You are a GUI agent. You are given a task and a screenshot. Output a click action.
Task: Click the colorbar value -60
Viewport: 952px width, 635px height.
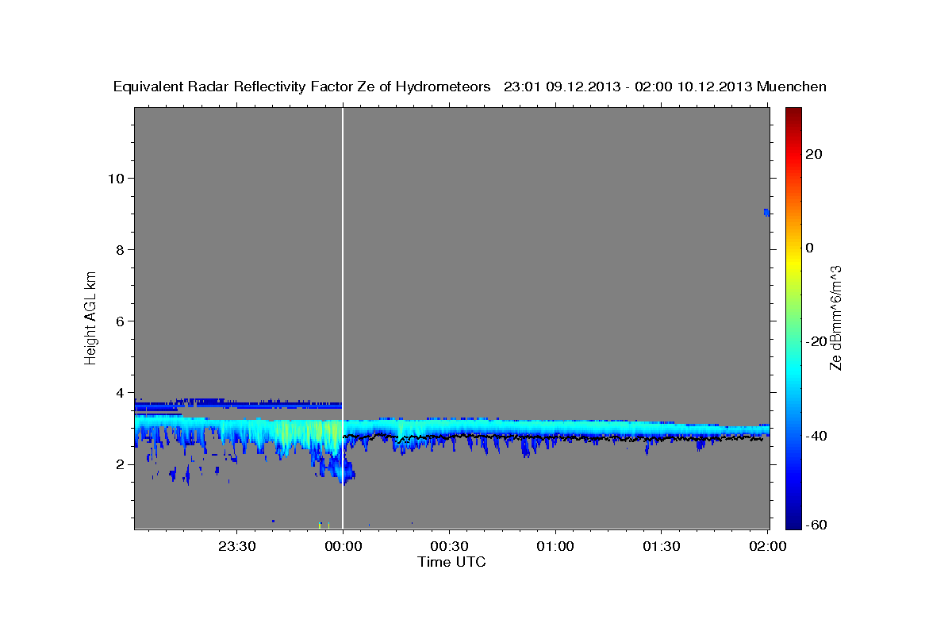point(816,525)
